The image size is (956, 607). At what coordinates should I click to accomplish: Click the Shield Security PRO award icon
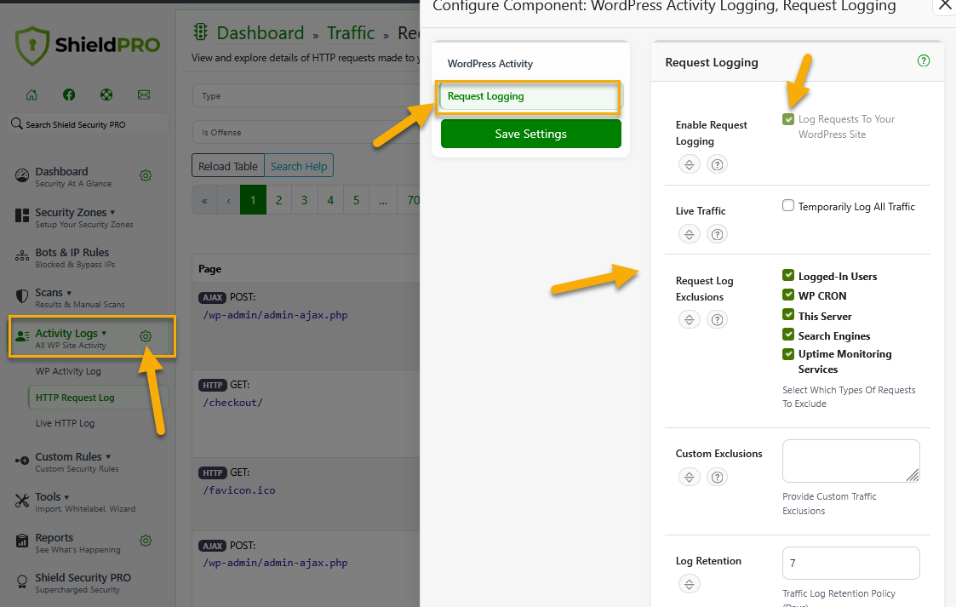pos(22,582)
